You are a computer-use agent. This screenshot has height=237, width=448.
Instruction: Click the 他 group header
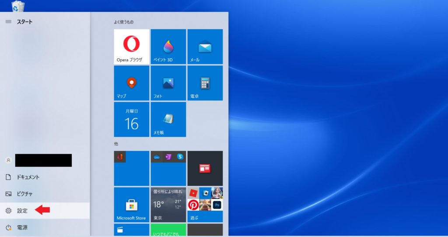(116, 144)
